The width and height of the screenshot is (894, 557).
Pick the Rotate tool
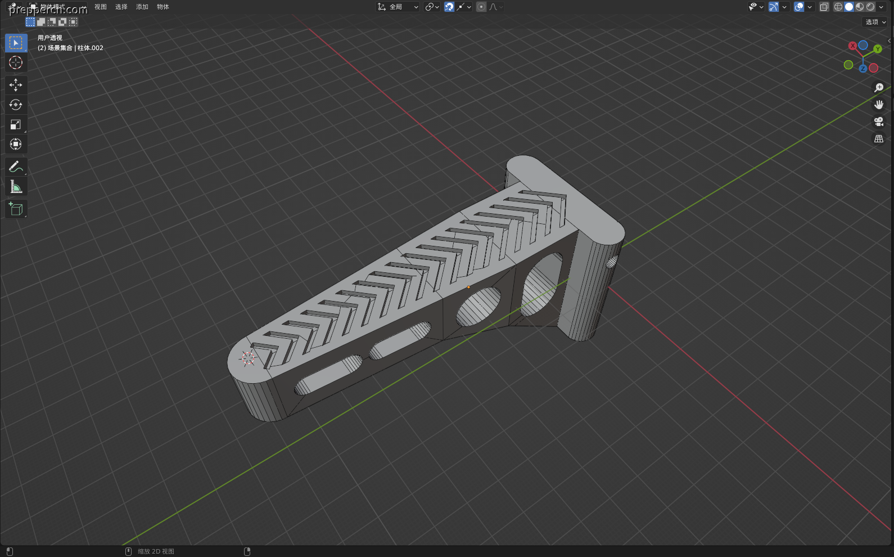click(16, 105)
